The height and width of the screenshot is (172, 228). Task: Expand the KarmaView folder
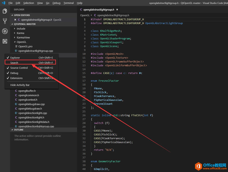click(x=14, y=38)
